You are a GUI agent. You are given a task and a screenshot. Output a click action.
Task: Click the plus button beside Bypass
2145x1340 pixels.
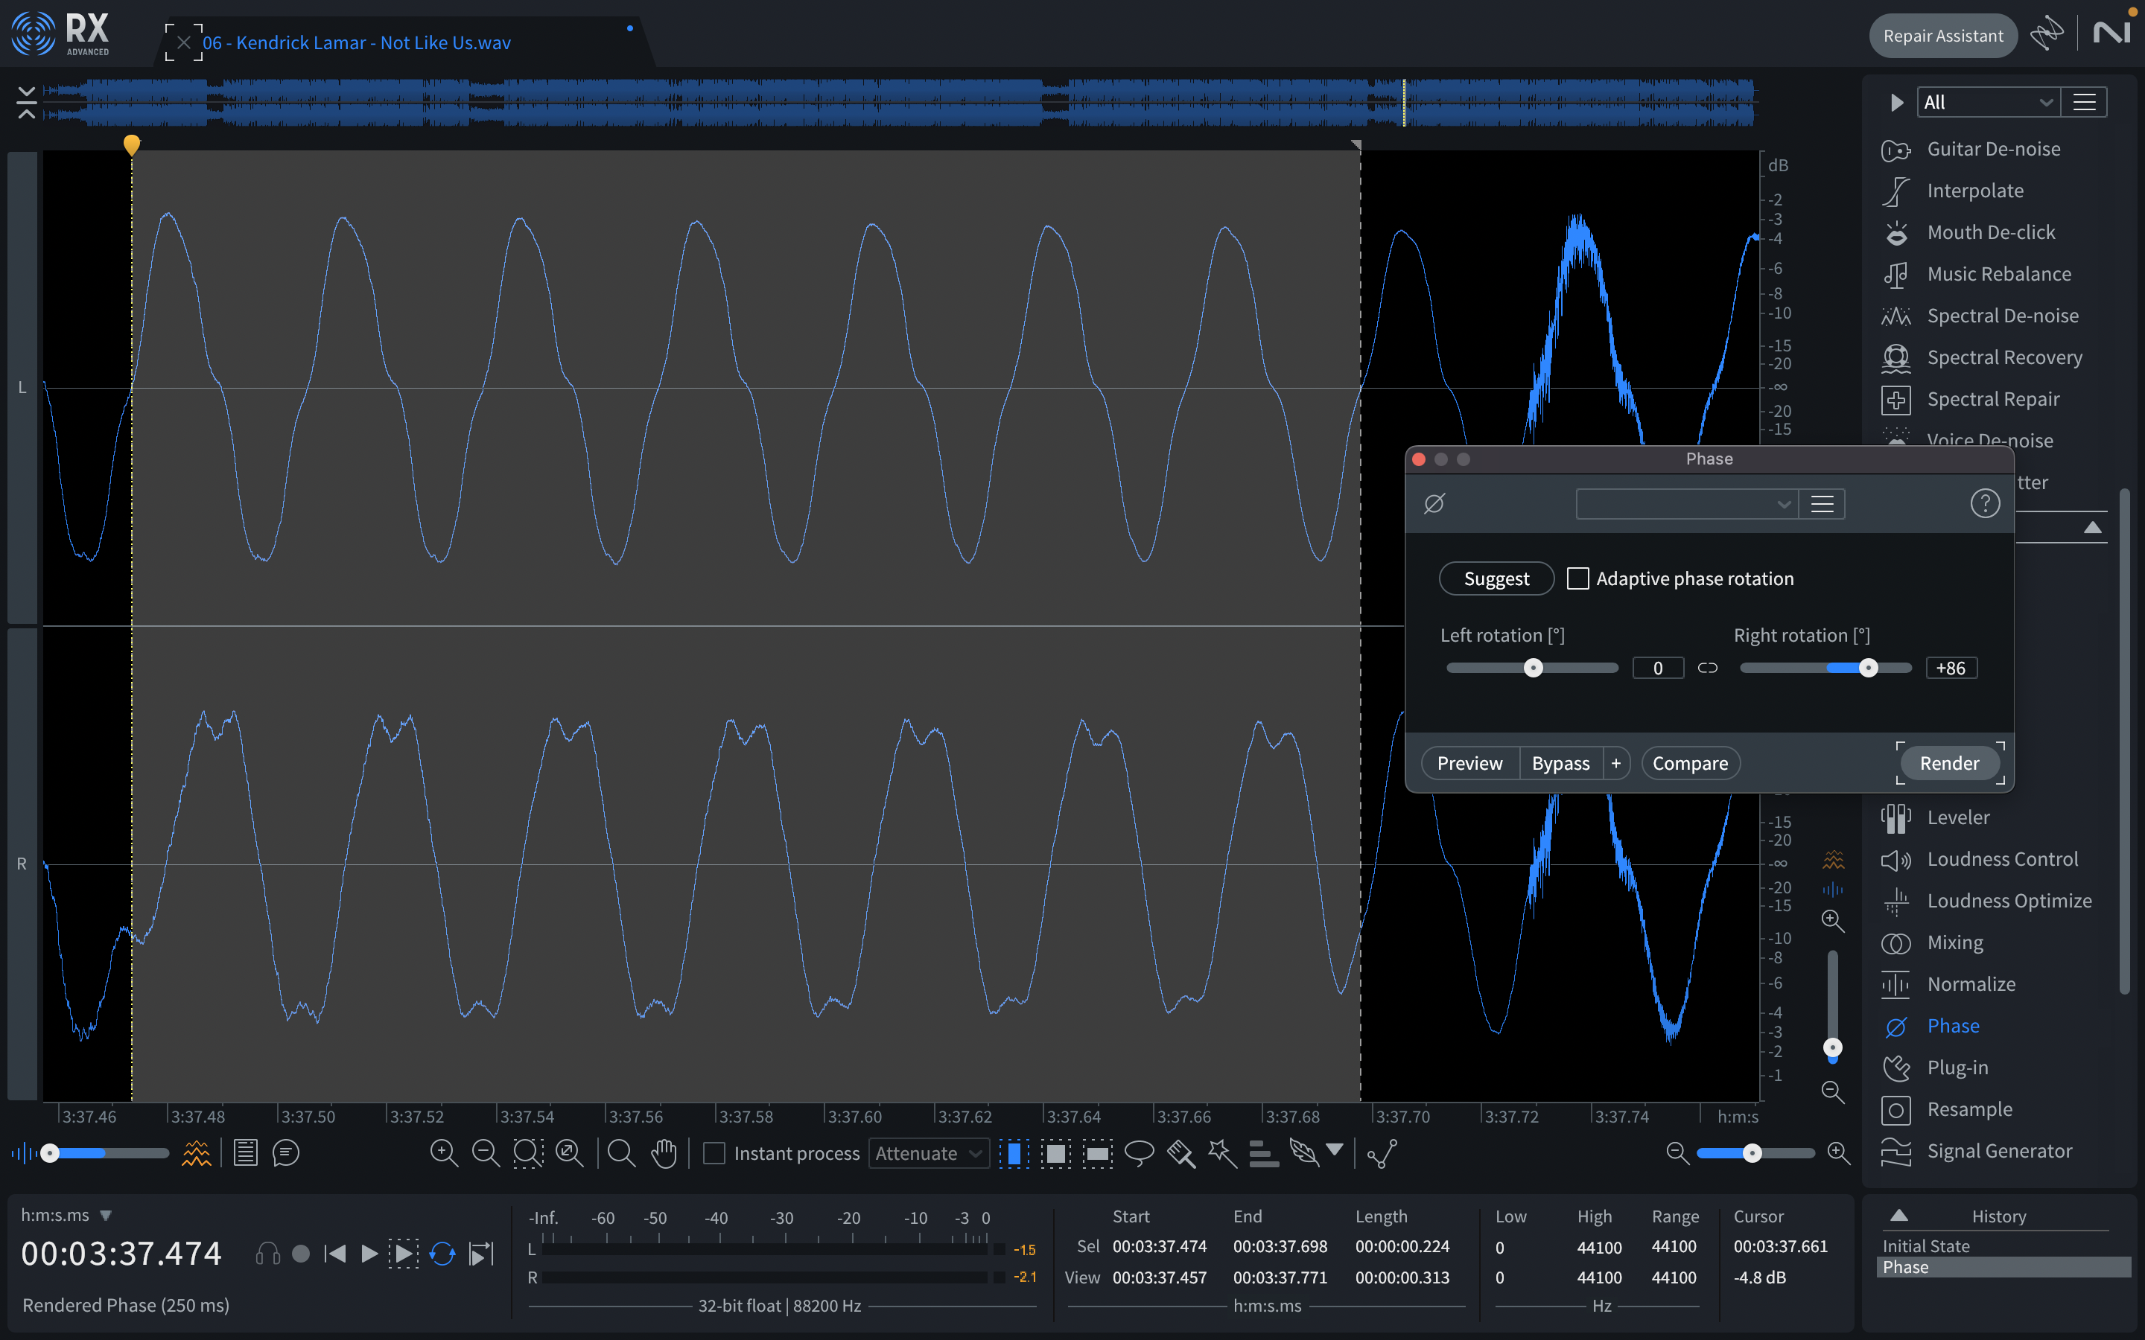tap(1616, 763)
